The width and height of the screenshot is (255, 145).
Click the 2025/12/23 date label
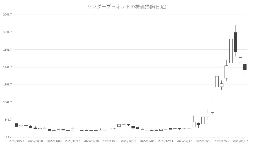tap(203, 141)
